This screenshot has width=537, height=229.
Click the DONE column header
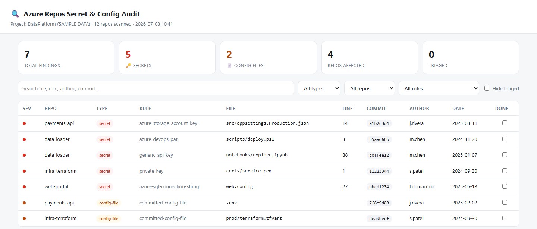[502, 109]
